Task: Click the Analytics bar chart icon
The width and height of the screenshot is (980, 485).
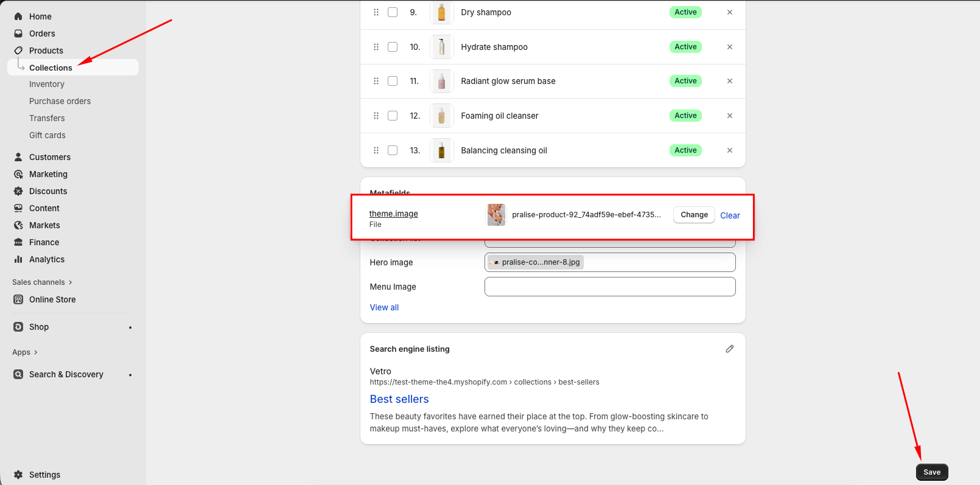Action: (18, 259)
